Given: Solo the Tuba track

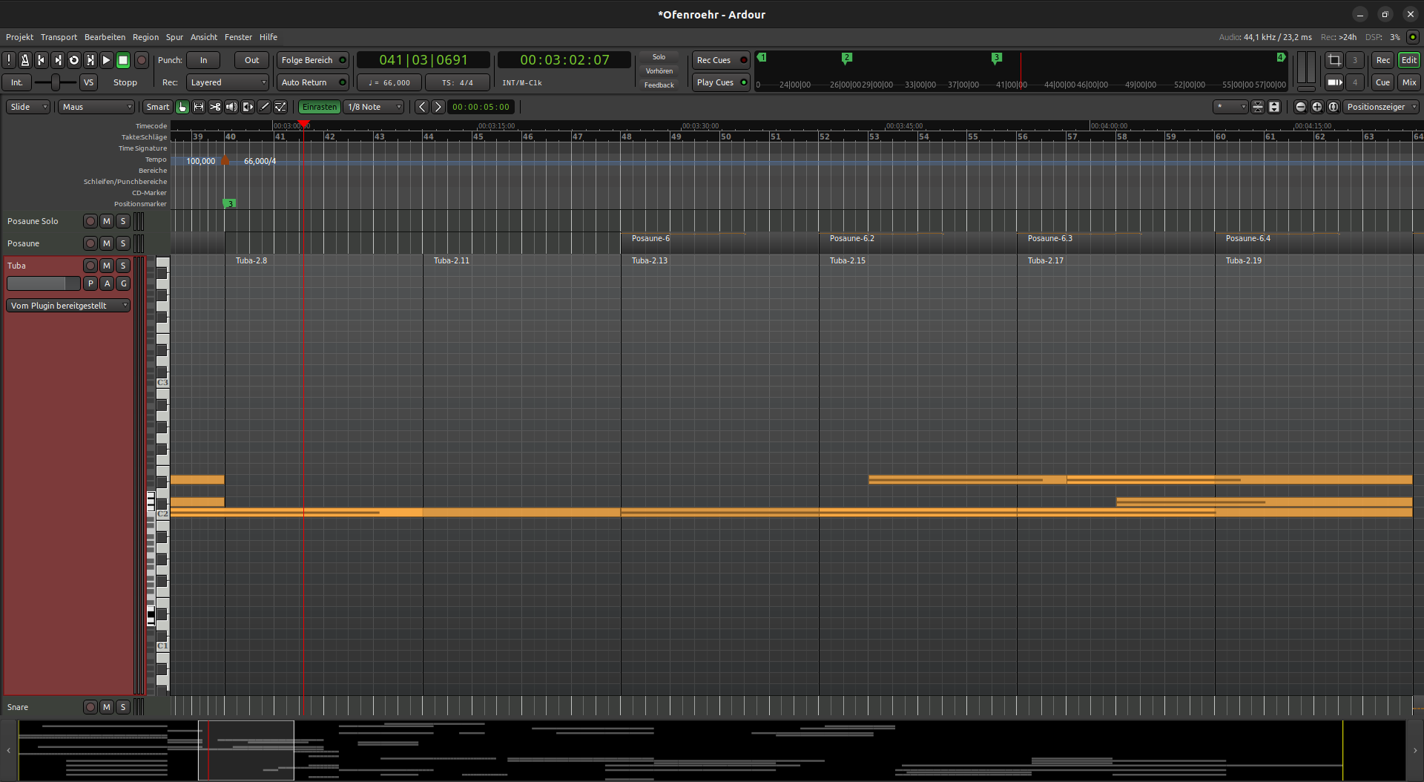Looking at the screenshot, I should tap(123, 266).
